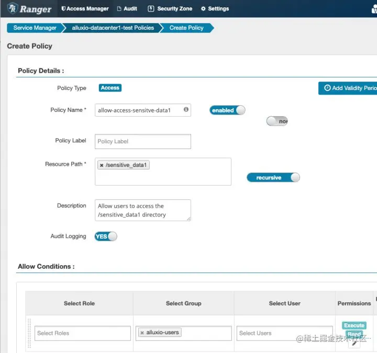The height and width of the screenshot is (353, 377).
Task: Click inside the Resource Path box
Action: (163, 172)
